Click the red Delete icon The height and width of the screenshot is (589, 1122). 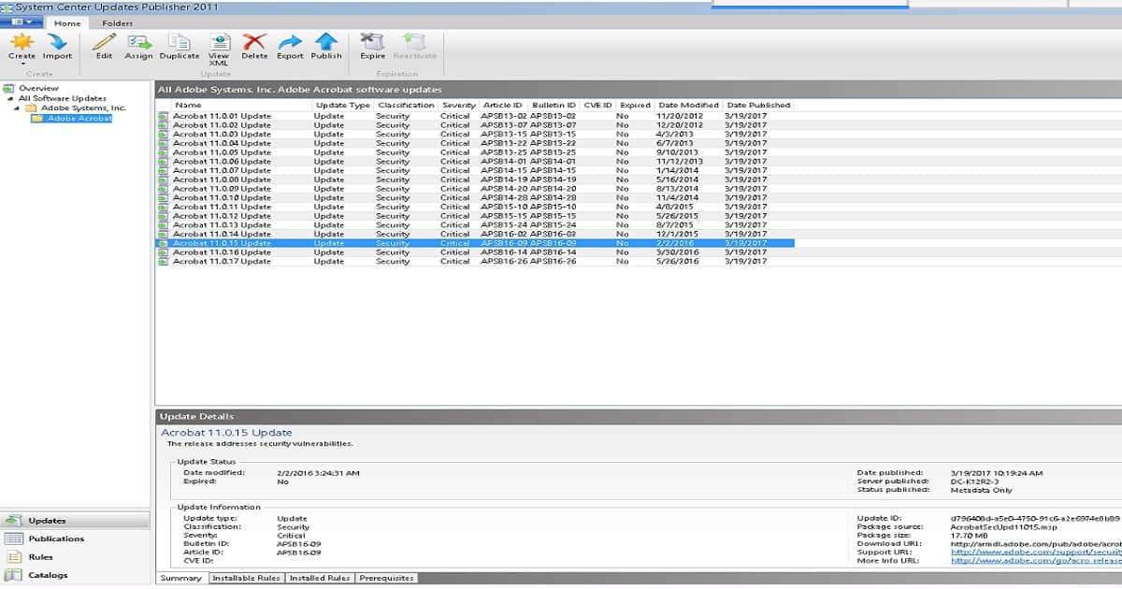click(254, 41)
